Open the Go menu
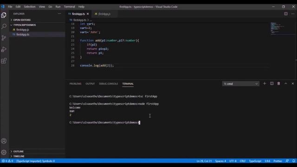 tap(50, 6)
